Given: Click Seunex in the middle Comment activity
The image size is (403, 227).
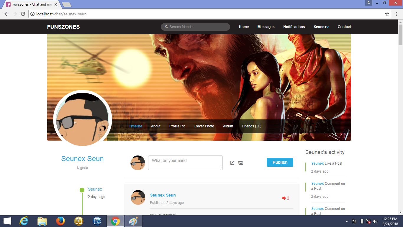Looking at the screenshot, I should (x=317, y=184).
